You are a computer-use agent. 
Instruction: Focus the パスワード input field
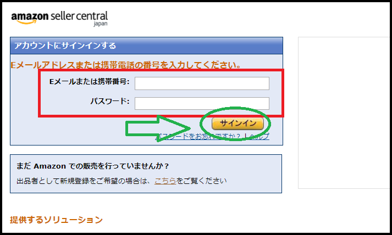click(202, 103)
